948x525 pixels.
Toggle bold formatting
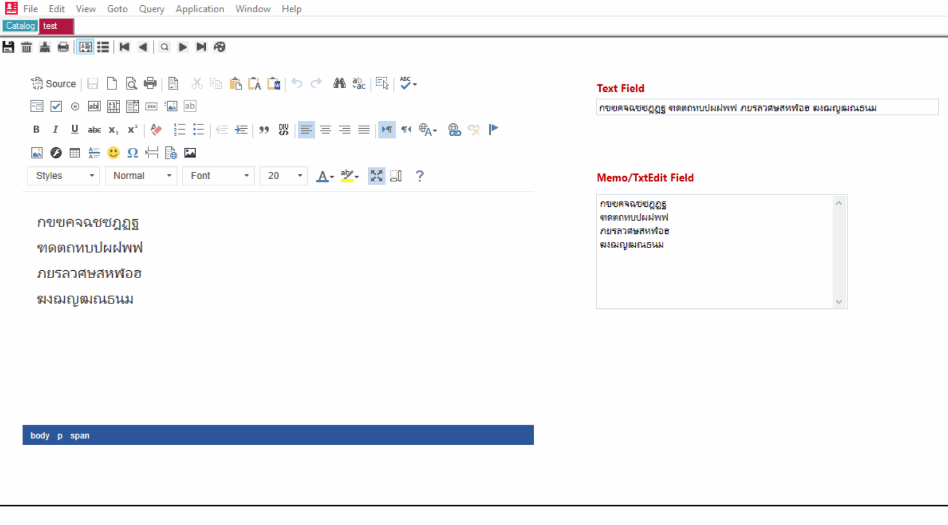tap(36, 130)
